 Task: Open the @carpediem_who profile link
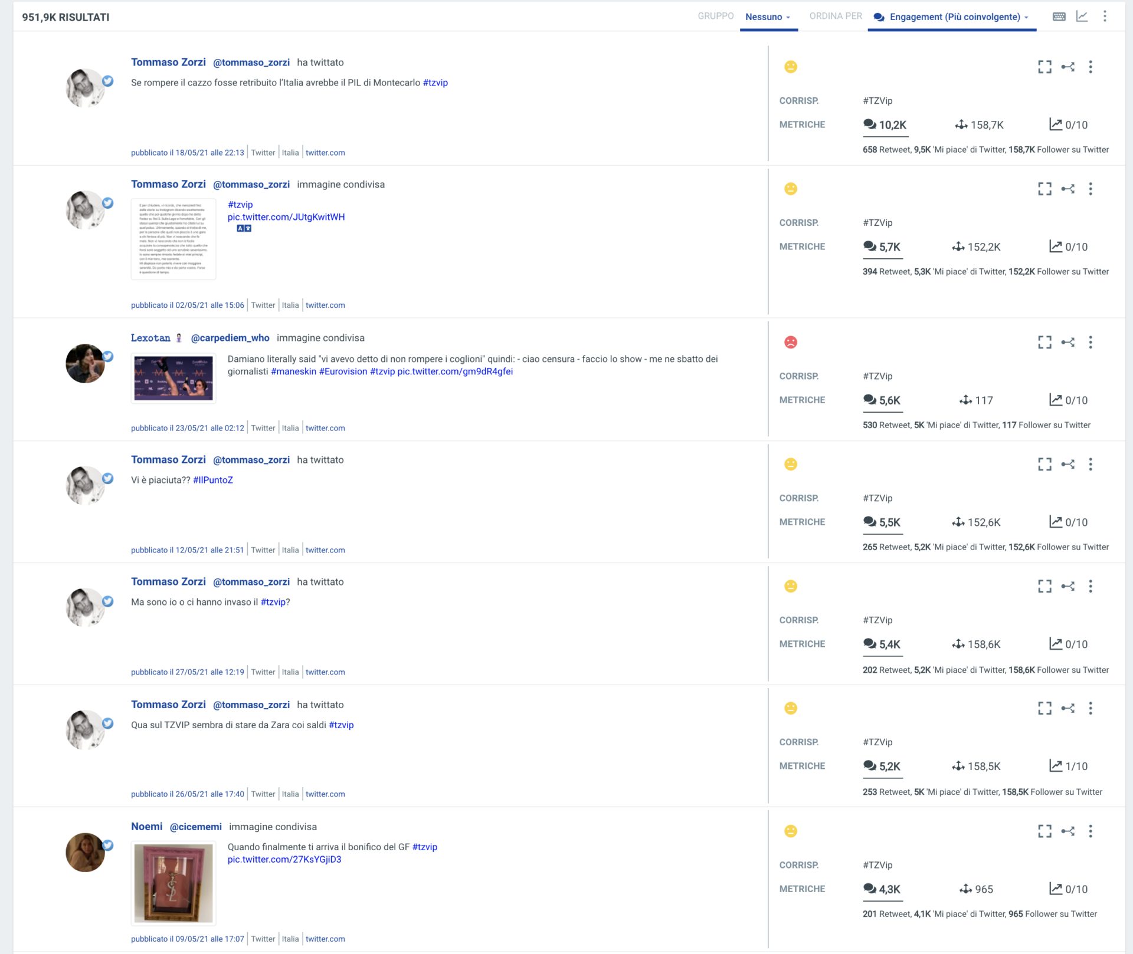pos(230,338)
